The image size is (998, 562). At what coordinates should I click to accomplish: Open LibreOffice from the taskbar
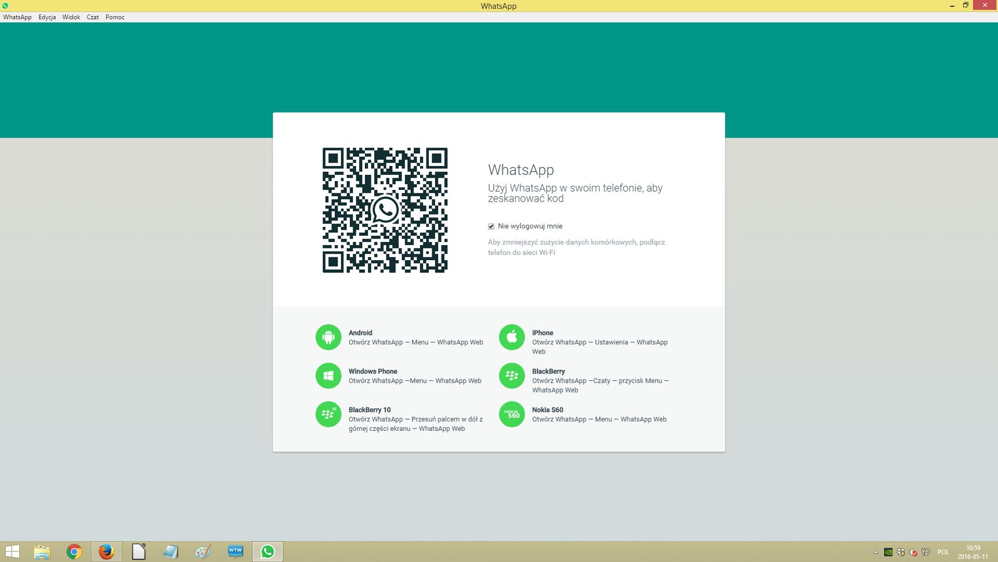pyautogui.click(x=139, y=552)
